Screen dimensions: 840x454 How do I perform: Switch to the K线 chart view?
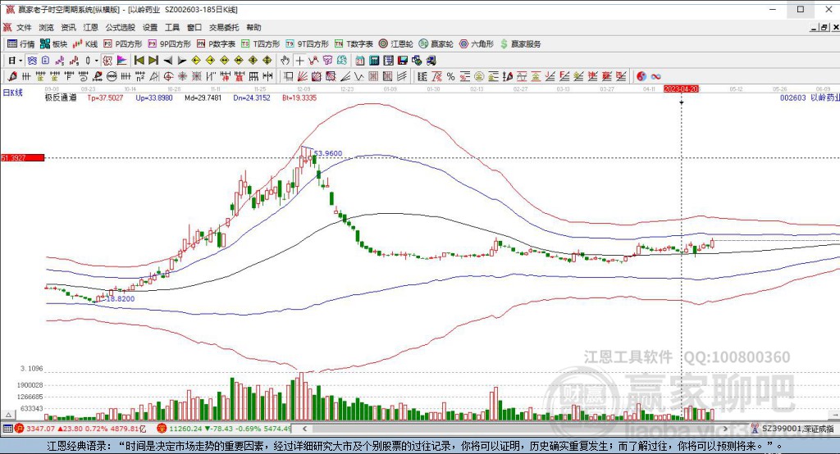(x=85, y=44)
